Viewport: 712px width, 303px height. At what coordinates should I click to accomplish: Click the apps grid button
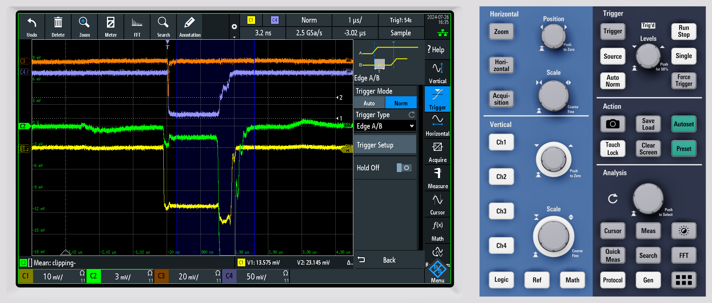coord(684,280)
